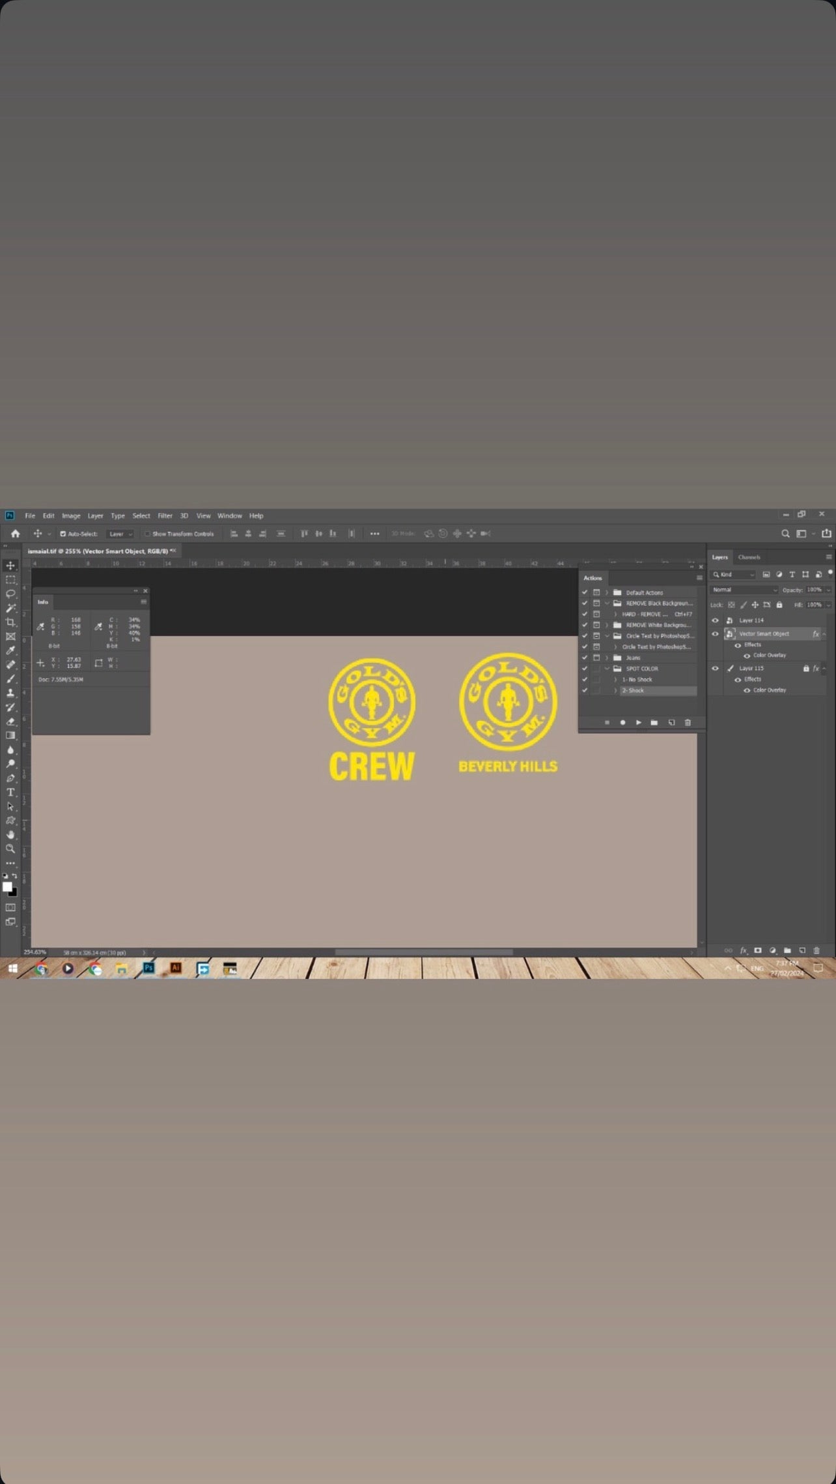Screen dimensions: 836x1484
Task: Select the Clone Stamp tool
Action: coord(10,693)
